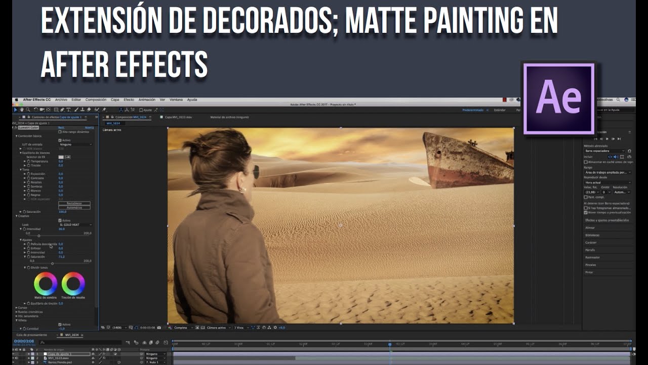Screen dimensions: 648x365
Task: Expand the Curvas section
Action: tap(16, 308)
